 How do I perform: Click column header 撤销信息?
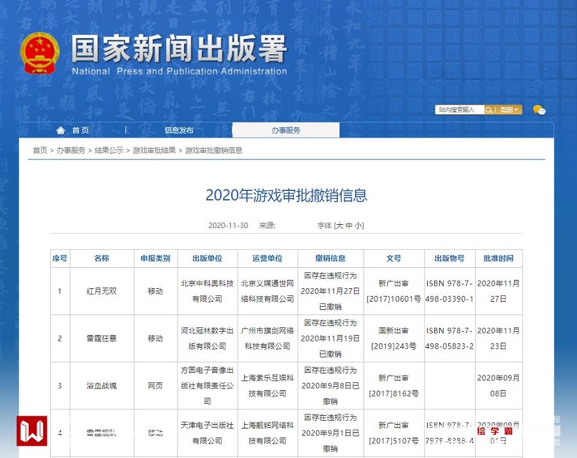[330, 258]
